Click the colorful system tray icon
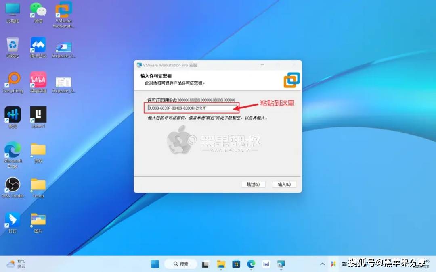 333,264
